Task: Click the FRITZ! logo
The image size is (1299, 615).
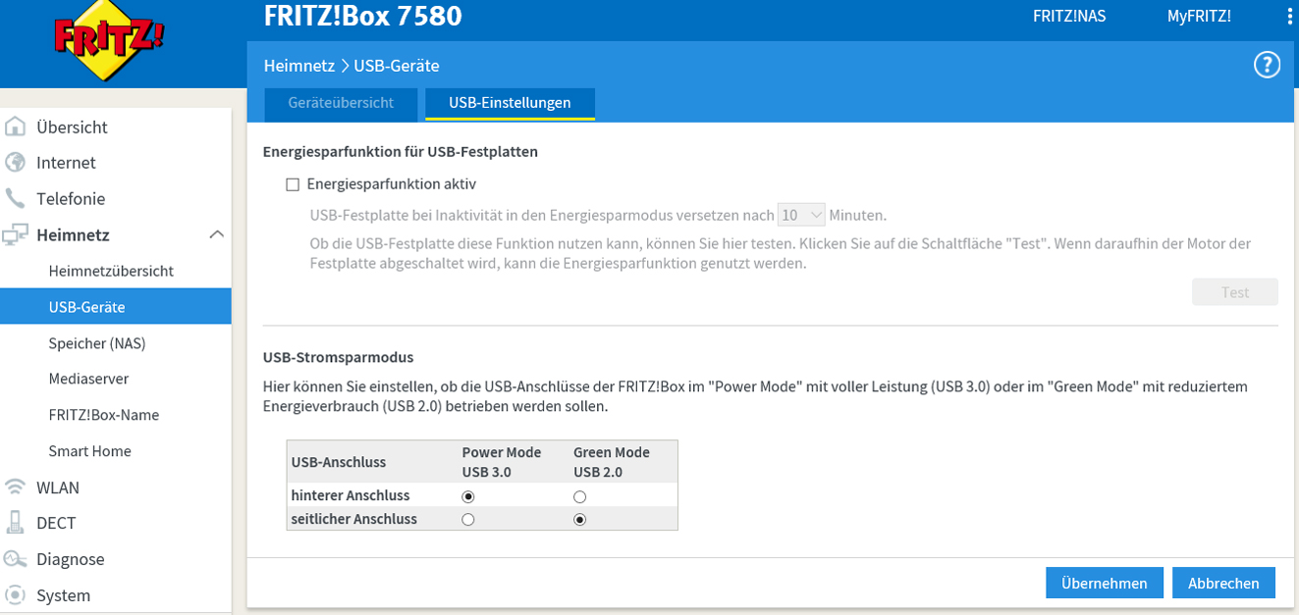Action: pos(109,41)
